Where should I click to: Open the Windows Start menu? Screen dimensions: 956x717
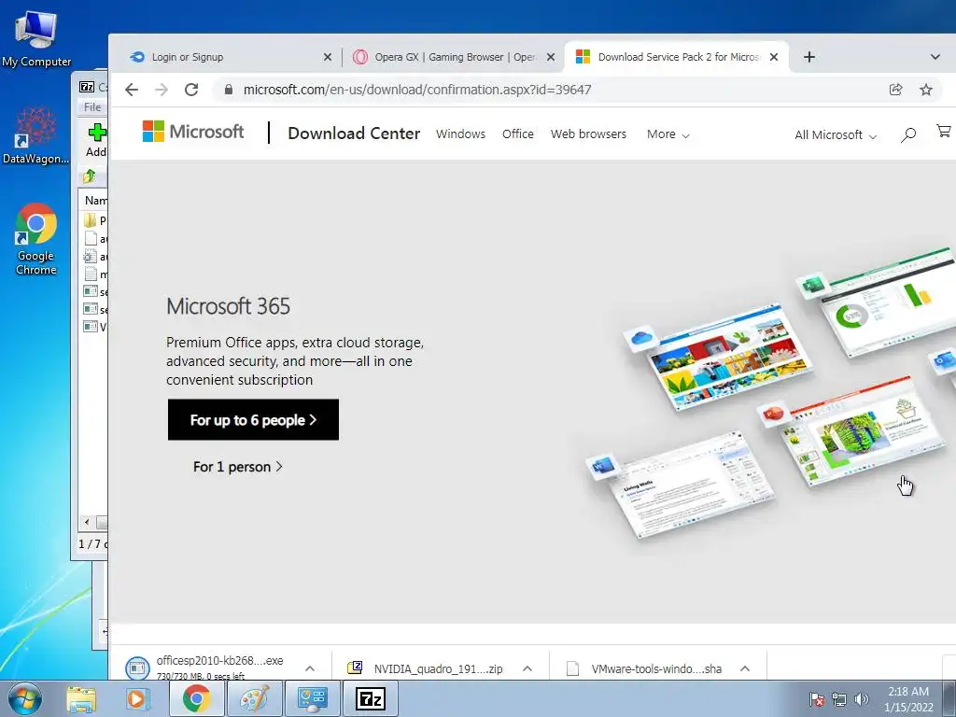coord(24,698)
